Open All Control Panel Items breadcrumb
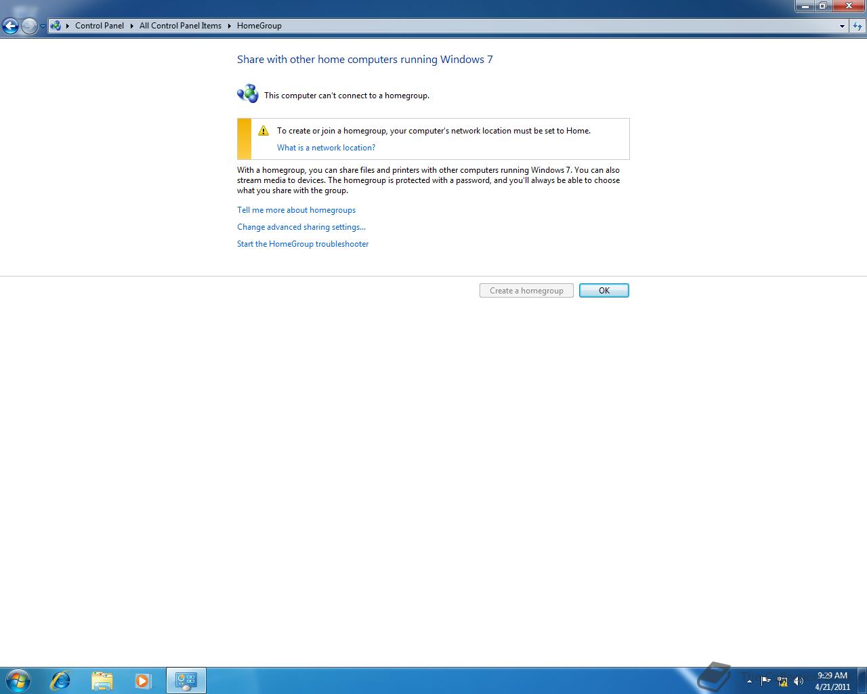The height and width of the screenshot is (694, 867). point(180,26)
